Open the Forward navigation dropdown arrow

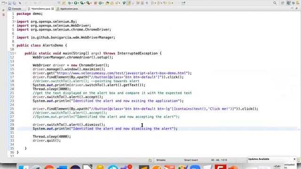(x=173, y=3)
